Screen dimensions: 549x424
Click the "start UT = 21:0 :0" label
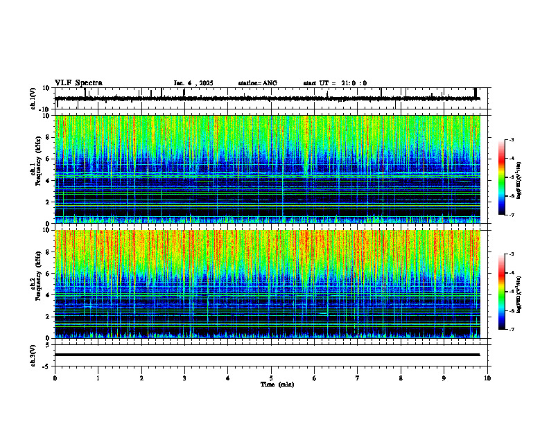[335, 83]
